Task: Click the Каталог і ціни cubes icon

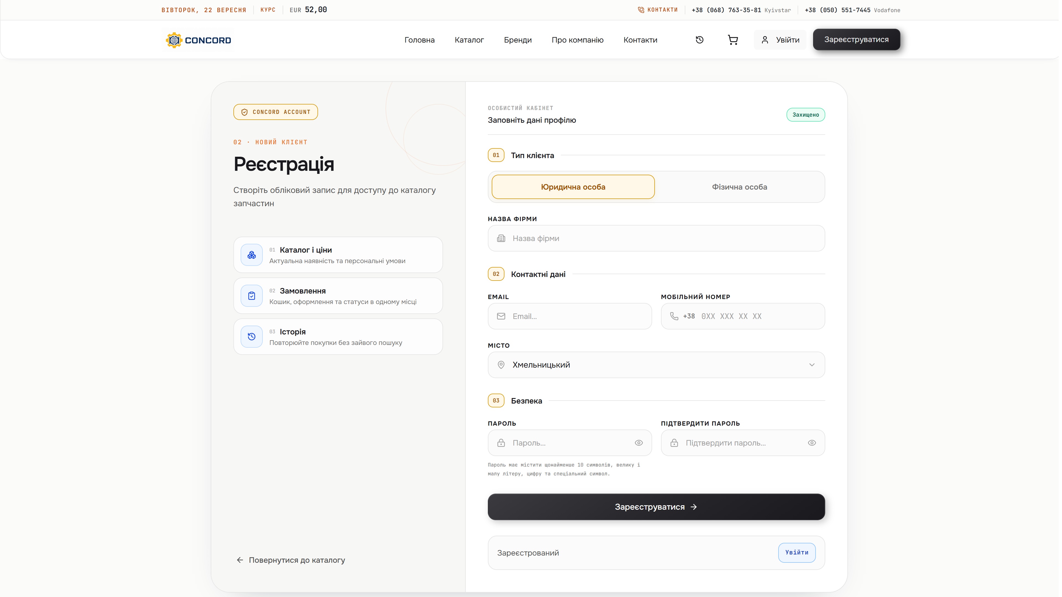Action: point(251,255)
